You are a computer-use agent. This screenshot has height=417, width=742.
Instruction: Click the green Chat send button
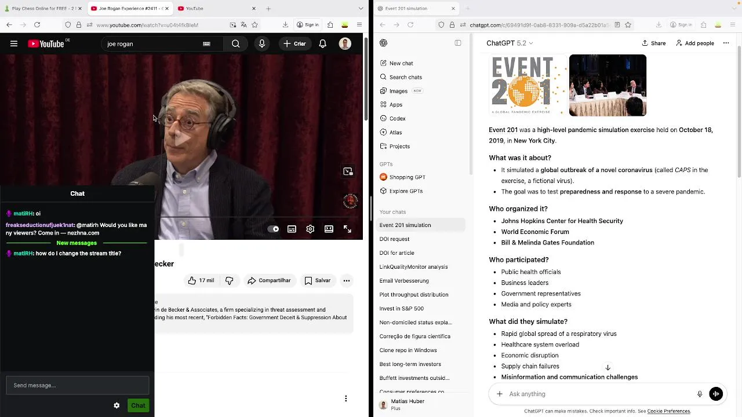coord(138,405)
